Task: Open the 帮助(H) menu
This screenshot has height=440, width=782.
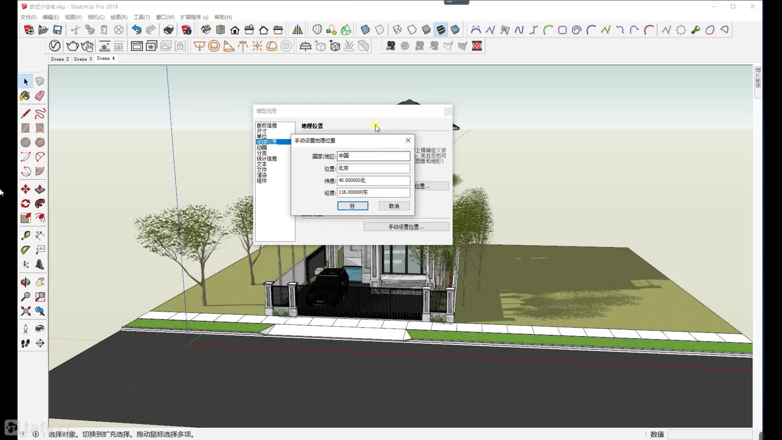Action: click(223, 17)
